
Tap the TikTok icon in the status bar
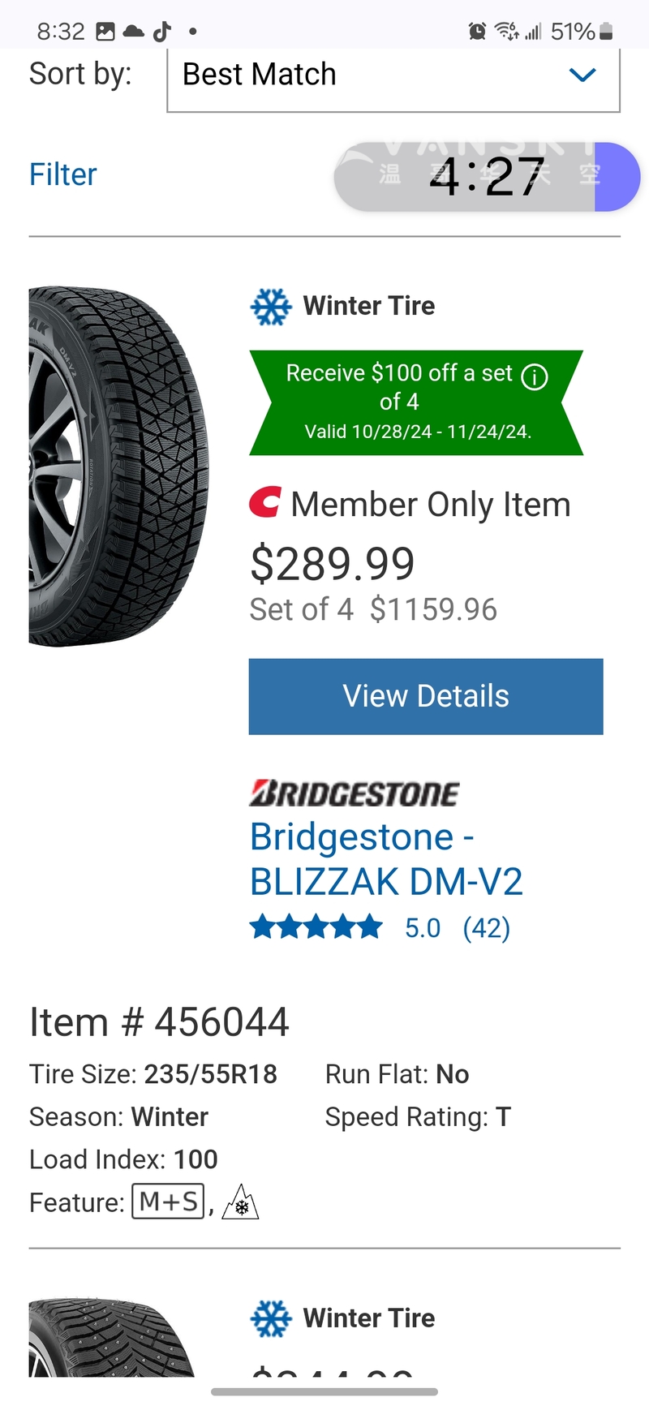(x=162, y=32)
